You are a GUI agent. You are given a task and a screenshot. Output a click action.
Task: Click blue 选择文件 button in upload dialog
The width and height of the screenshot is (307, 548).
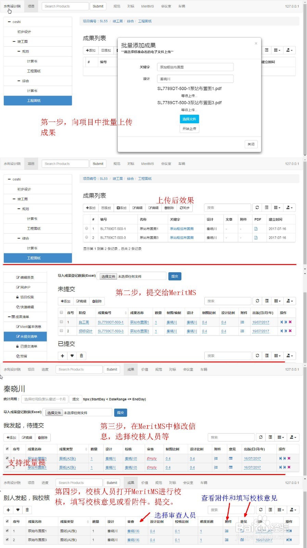point(189,119)
